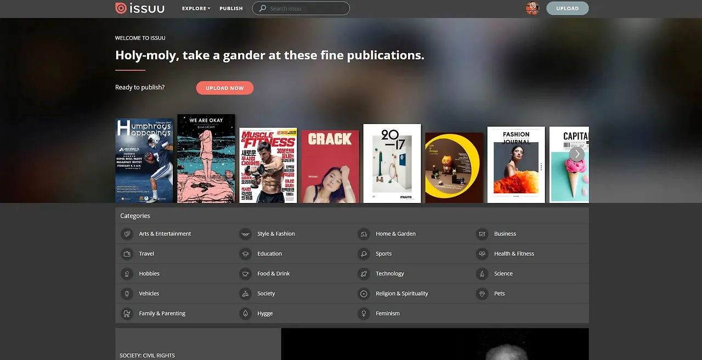Click the Health & Fitness category icon
This screenshot has width=702, height=360.
pos(482,254)
